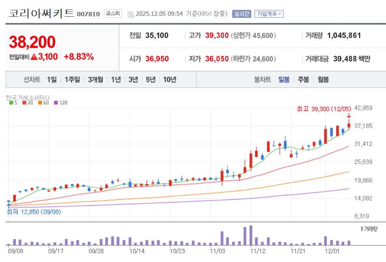Open the 기업개요 dropdown
Viewport: 386px width, 262px height.
coord(269,14)
